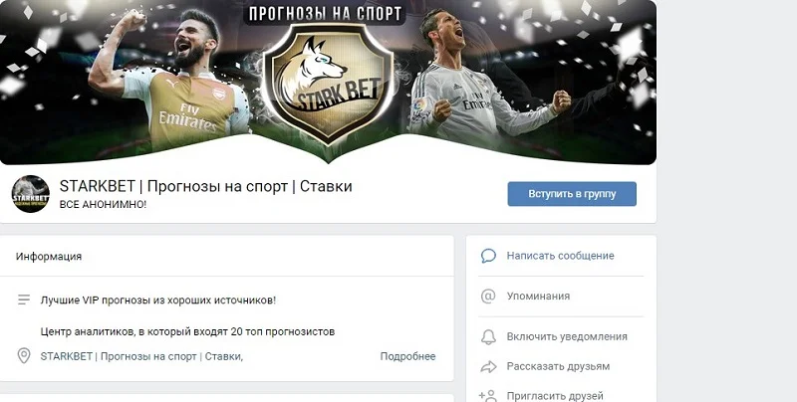Click the share arrow icon

(x=488, y=366)
